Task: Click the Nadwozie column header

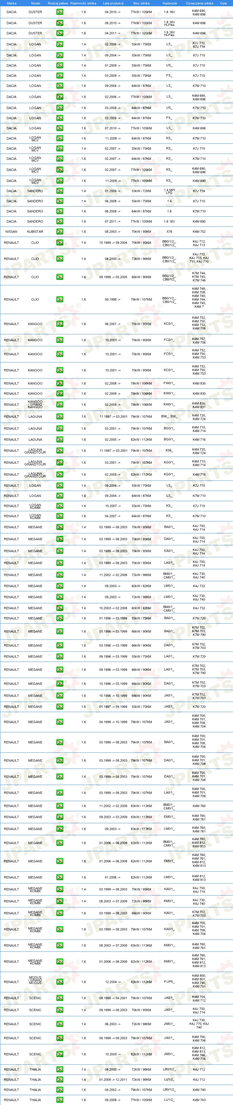Action: click(170, 3)
